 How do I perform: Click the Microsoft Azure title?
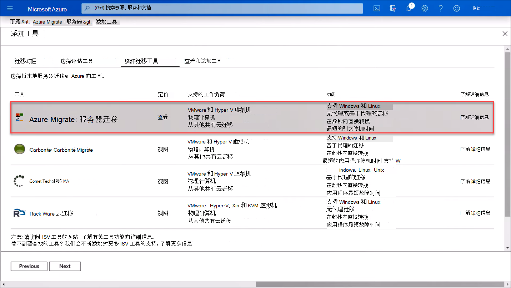point(47,9)
